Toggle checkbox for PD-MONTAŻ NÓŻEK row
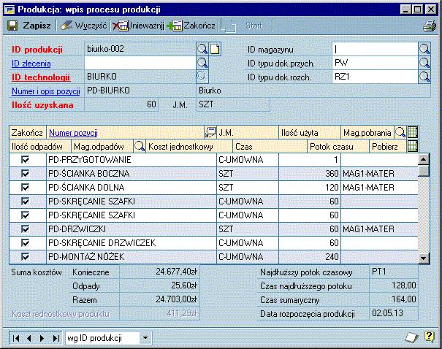442x349 pixels. click(25, 256)
